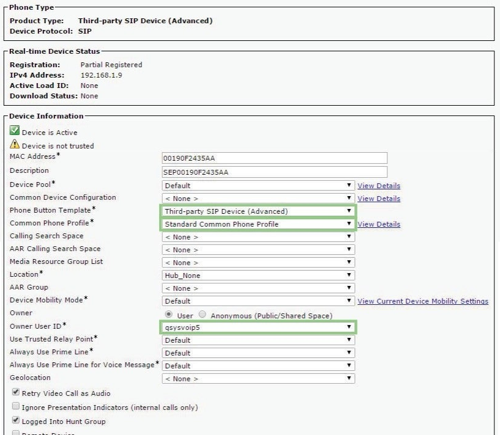This screenshot has width=500, height=435.
Task: Toggle Retry Video Call as Audio checkbox
Action: (x=15, y=393)
